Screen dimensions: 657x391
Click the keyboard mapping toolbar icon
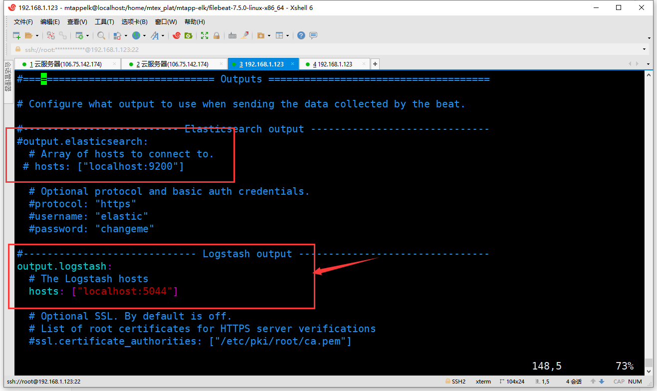pos(232,35)
